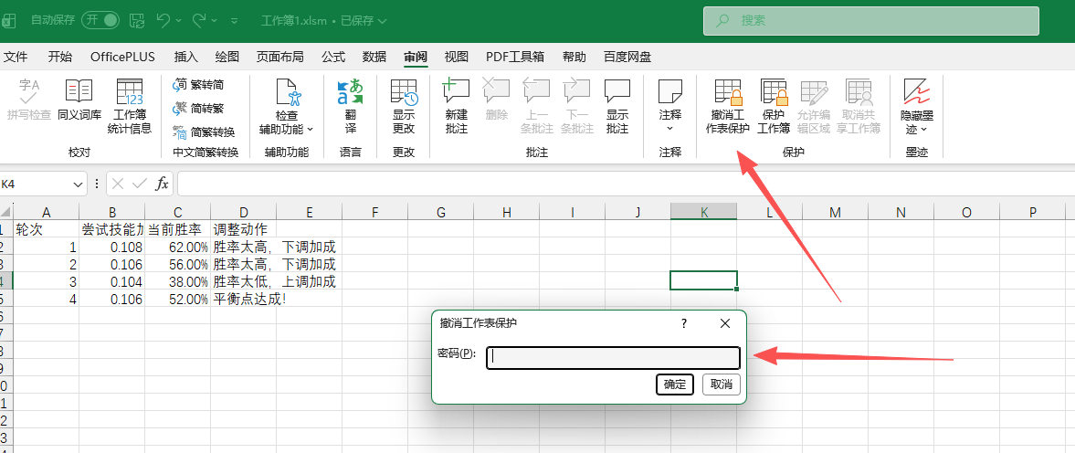Click 确定 in the unprotect dialog
The height and width of the screenshot is (453, 1075).
(x=675, y=385)
